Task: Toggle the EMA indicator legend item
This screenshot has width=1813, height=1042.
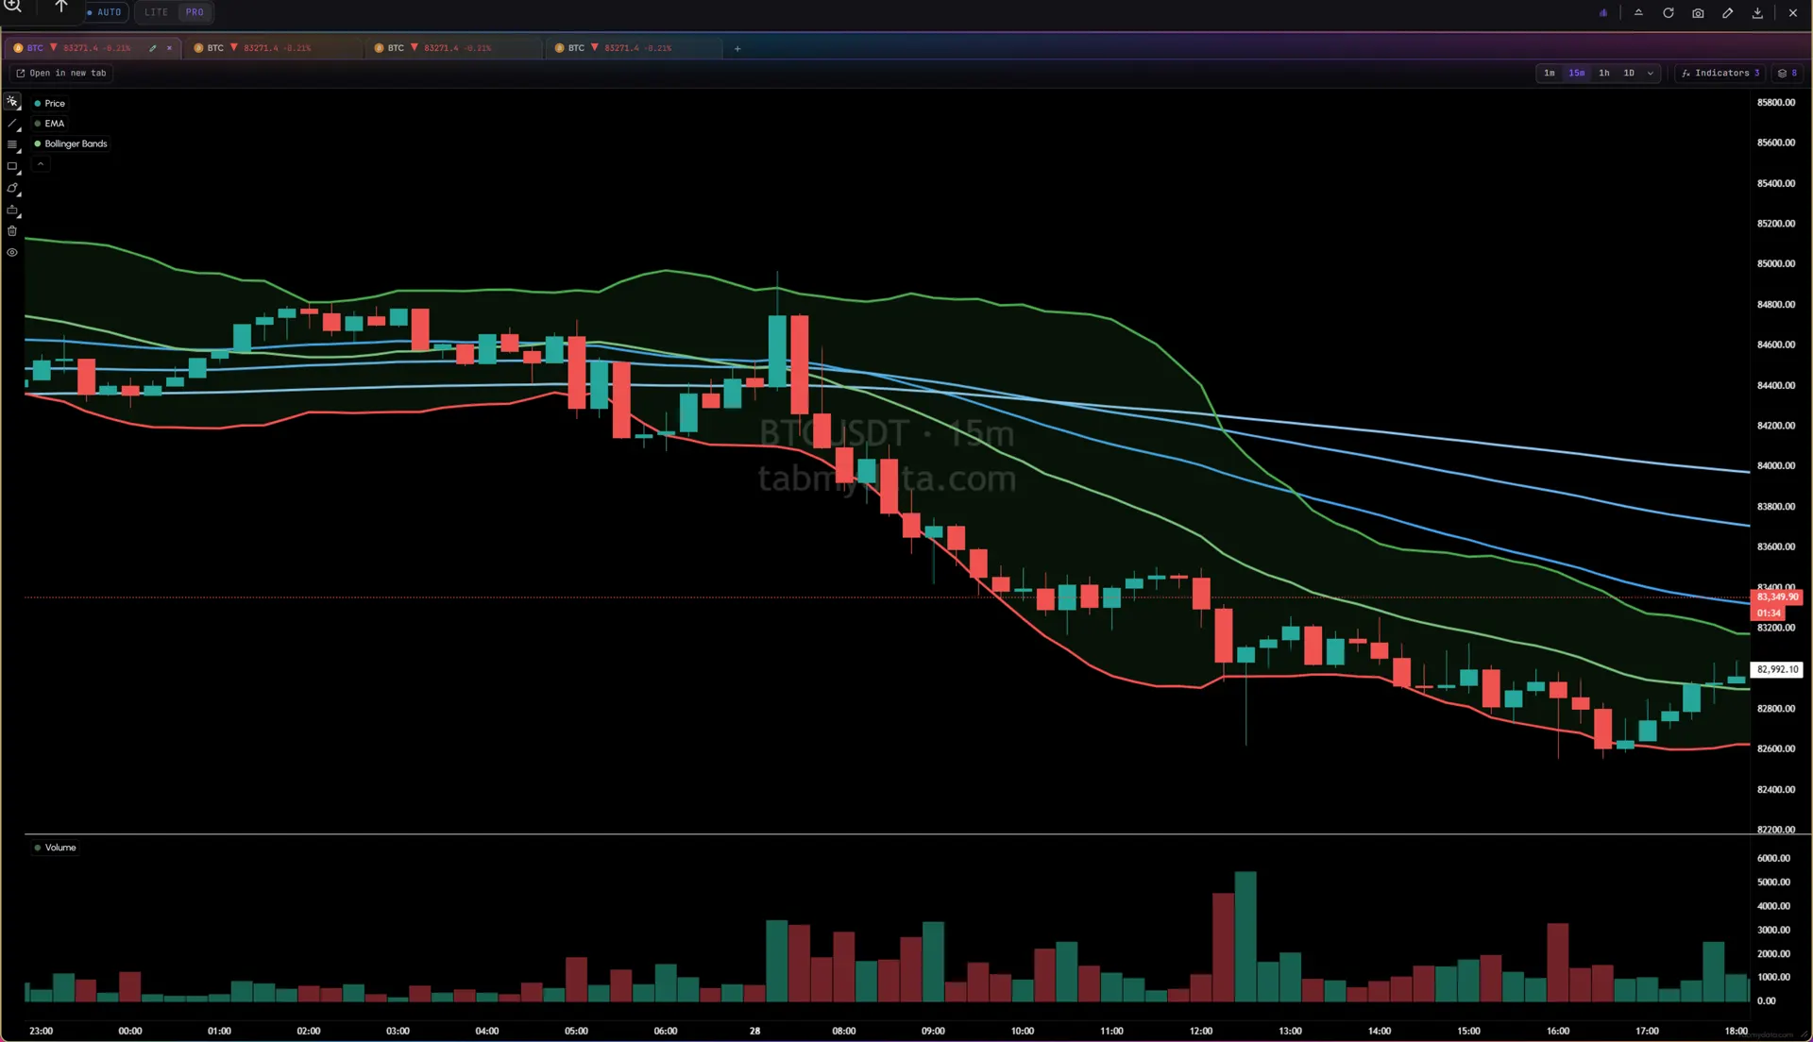Action: coord(49,124)
